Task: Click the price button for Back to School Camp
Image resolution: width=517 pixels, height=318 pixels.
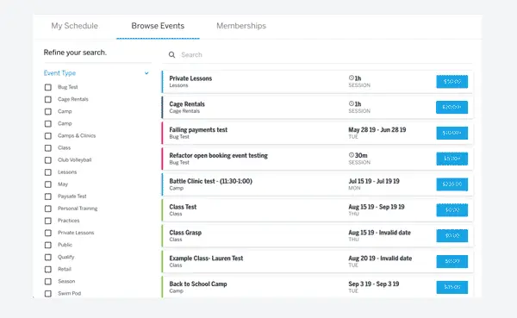Action: coord(452,287)
